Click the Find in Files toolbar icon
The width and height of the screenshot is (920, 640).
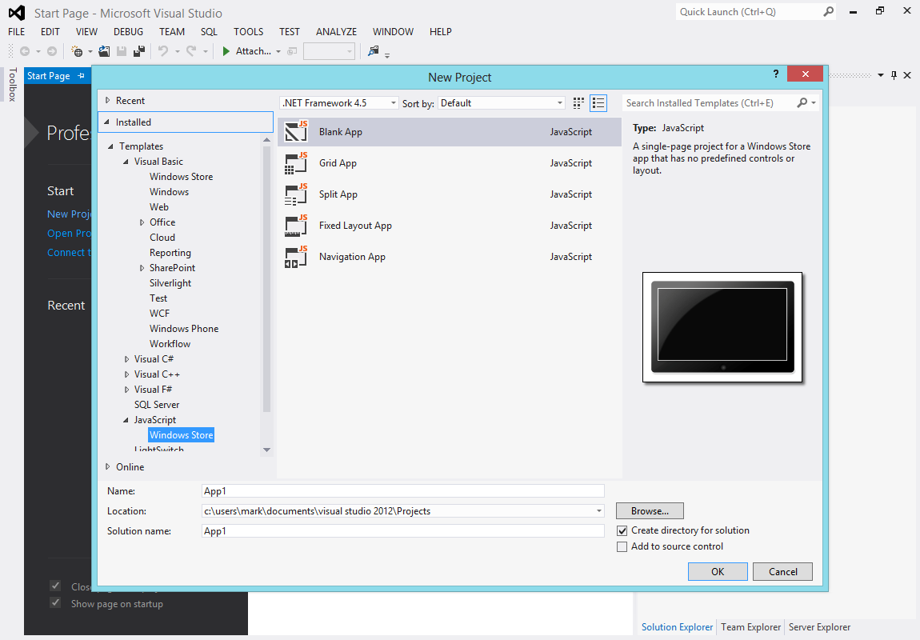point(373,52)
